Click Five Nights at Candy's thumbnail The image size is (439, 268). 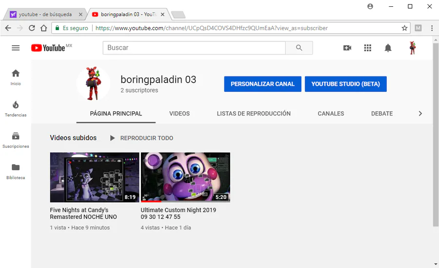(x=95, y=177)
